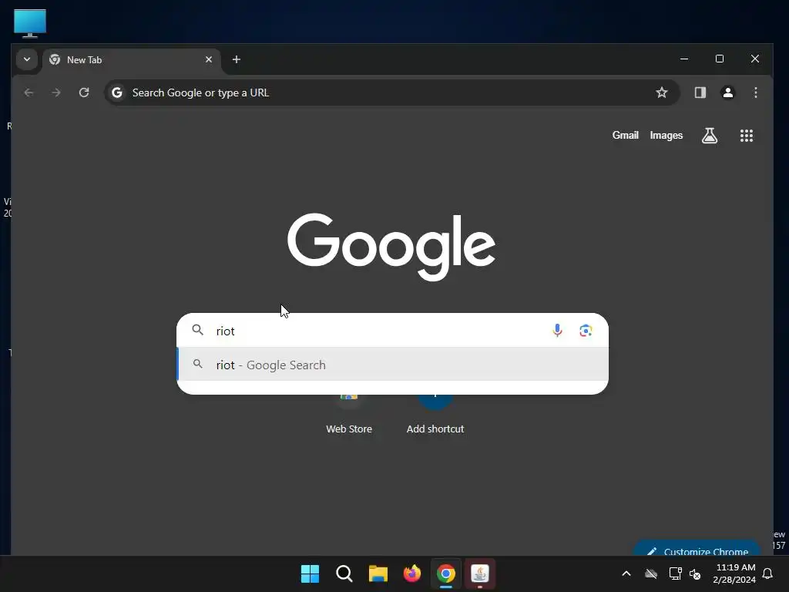Reload the current page
The width and height of the screenshot is (789, 592).
click(x=84, y=92)
